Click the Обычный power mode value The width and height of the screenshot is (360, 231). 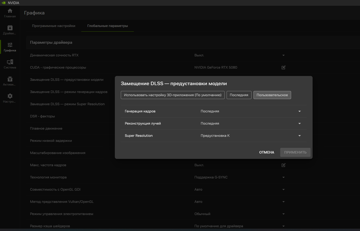(202, 214)
